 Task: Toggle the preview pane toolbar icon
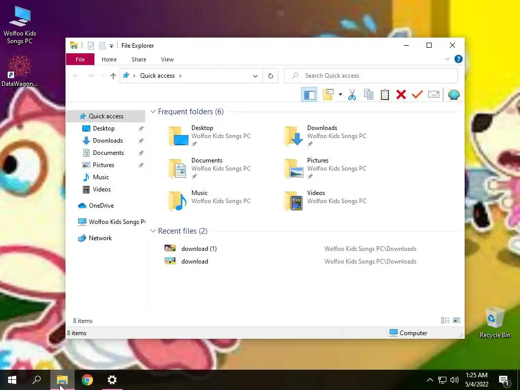309,95
